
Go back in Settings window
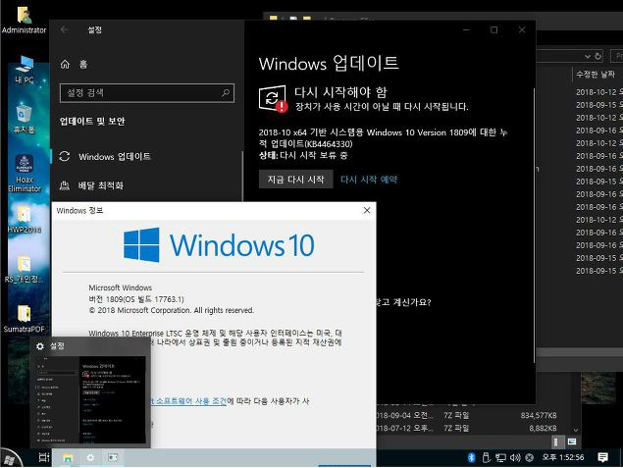[x=65, y=29]
